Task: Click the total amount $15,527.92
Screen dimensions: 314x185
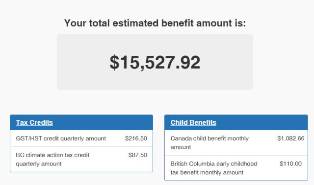Action: [x=155, y=62]
